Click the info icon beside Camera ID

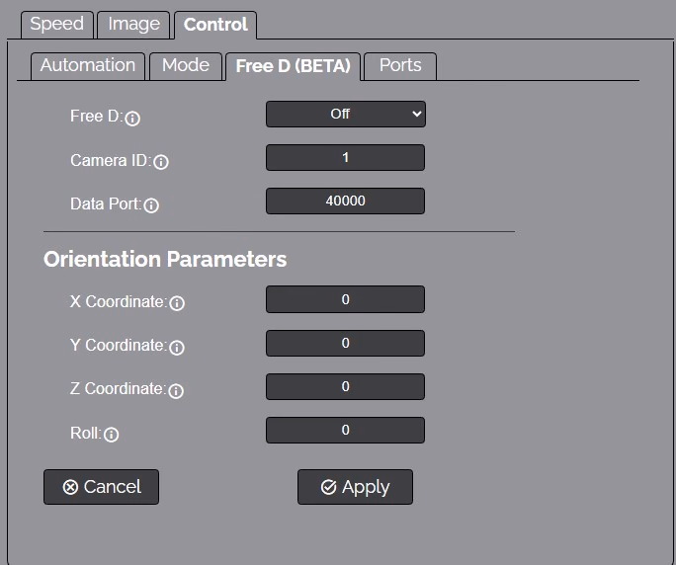[x=161, y=162]
